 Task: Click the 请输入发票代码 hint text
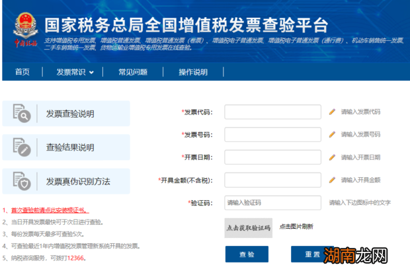pos(360,112)
